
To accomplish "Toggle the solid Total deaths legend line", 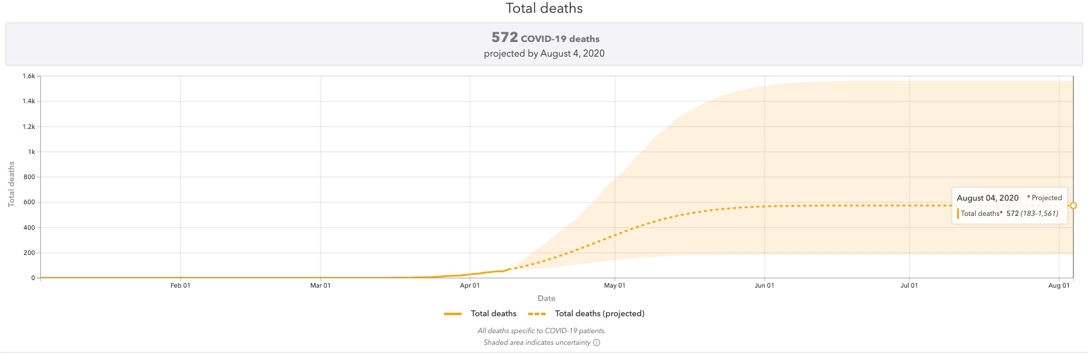I will tap(453, 314).
